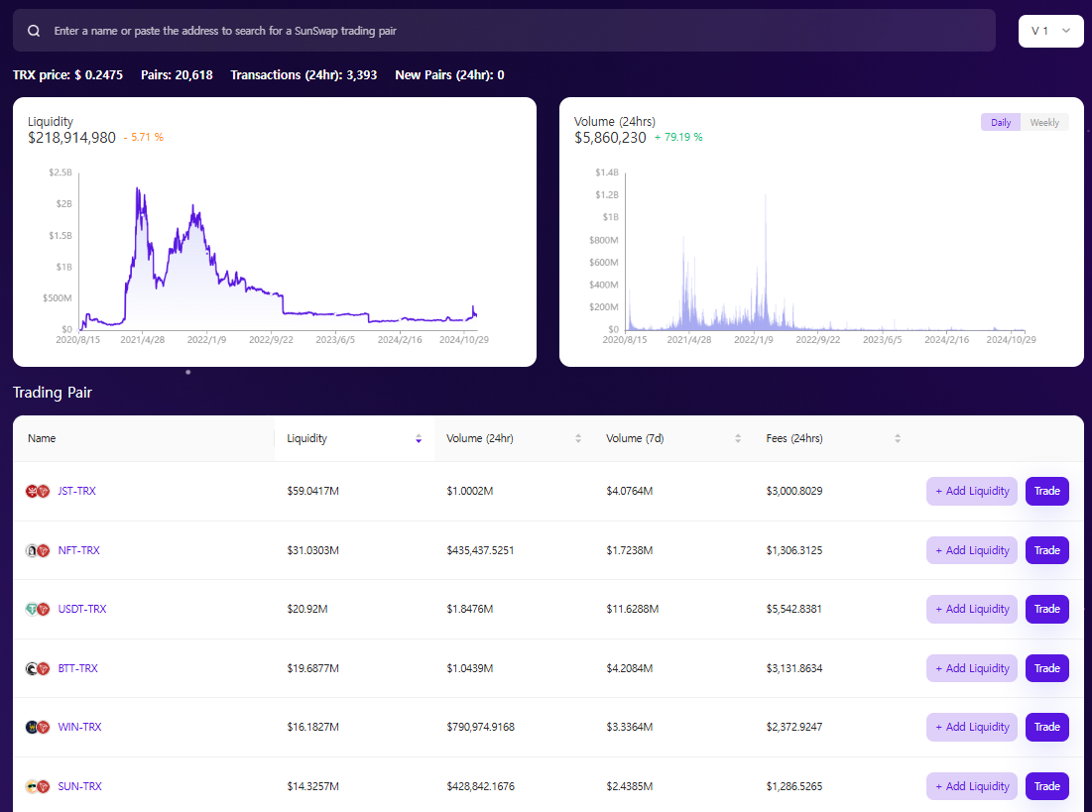Screen dimensions: 1092x812
Task: Add Liquidity to USDT-TRX pair
Action: point(972,609)
